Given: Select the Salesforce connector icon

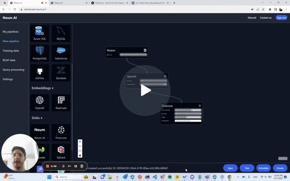Looking at the screenshot, I should (x=61, y=53).
